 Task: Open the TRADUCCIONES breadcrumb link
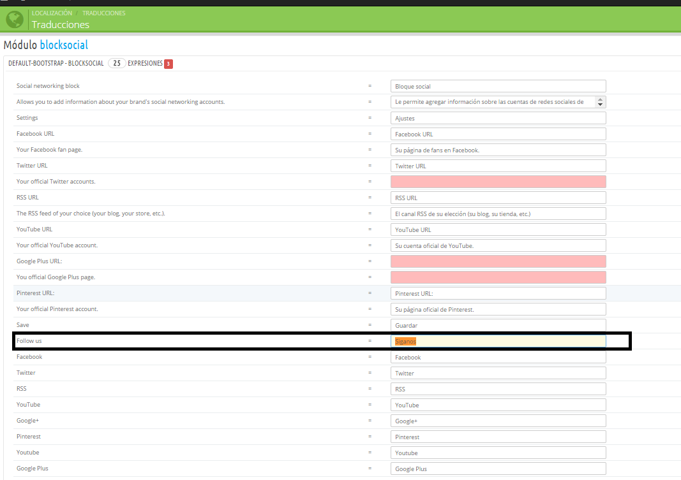pos(103,13)
